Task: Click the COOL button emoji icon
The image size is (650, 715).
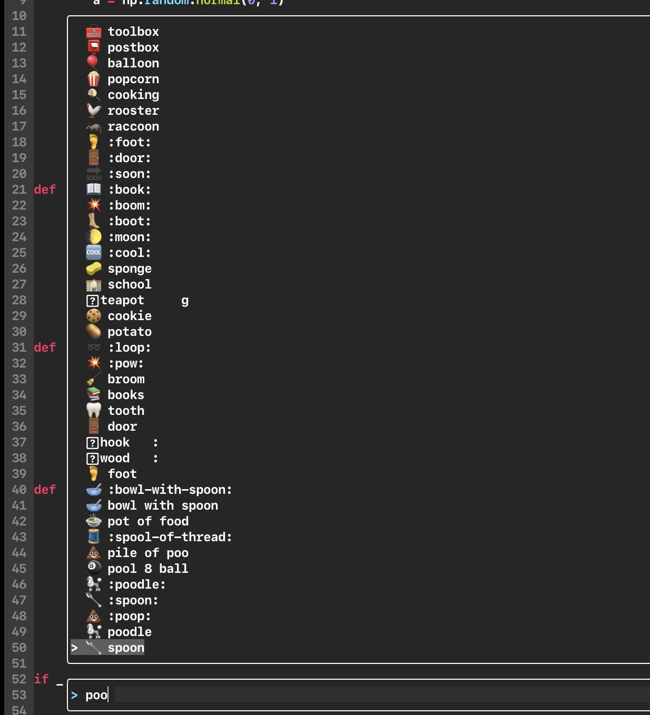Action: (x=94, y=253)
